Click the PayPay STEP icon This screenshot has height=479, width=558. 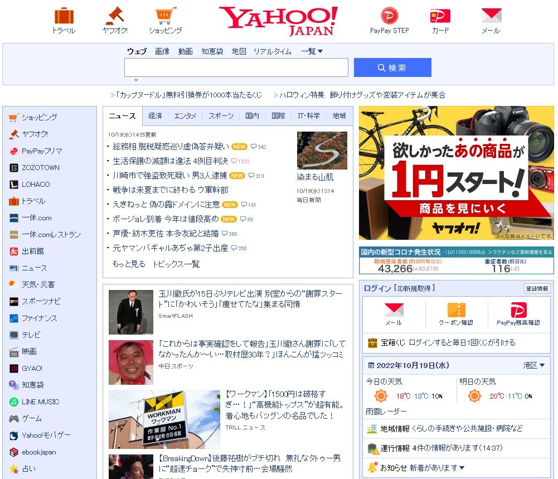tap(389, 14)
